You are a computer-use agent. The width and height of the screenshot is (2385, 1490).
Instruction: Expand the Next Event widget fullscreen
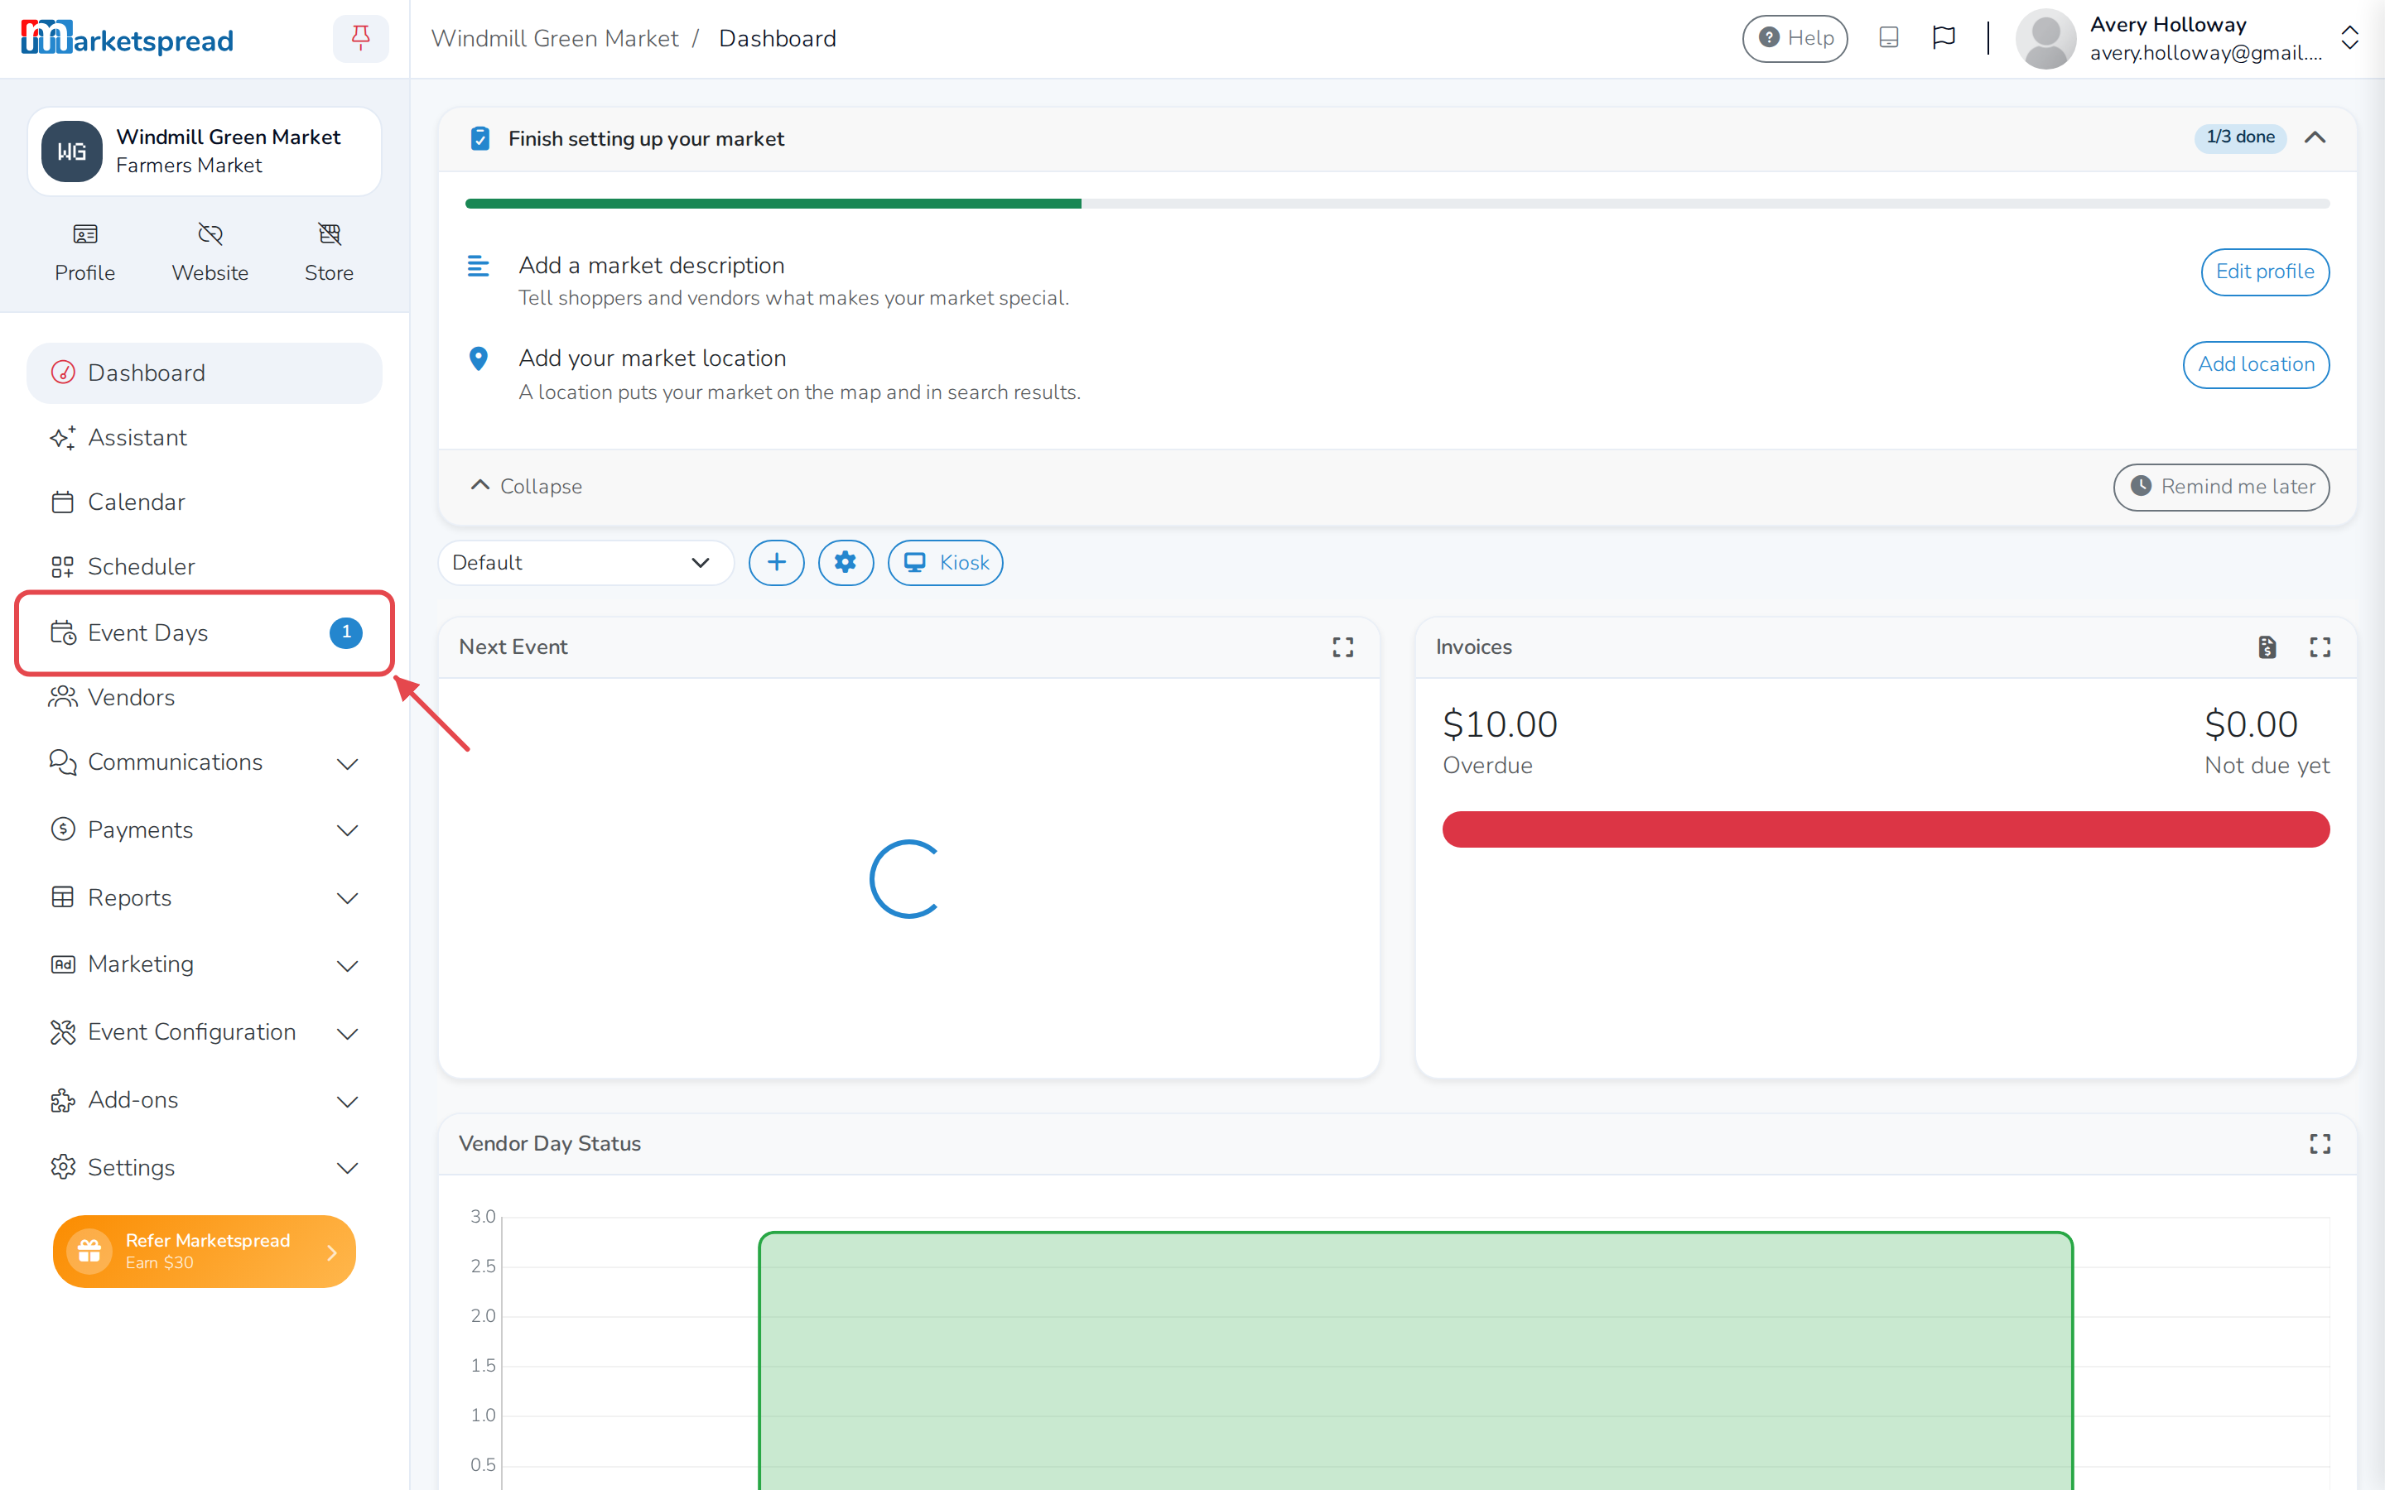click(x=1342, y=646)
